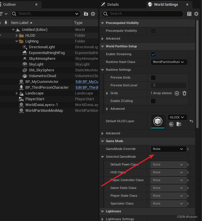Uncheck Enable Streaming checkbox
The image size is (202, 221).
pos(153,54)
